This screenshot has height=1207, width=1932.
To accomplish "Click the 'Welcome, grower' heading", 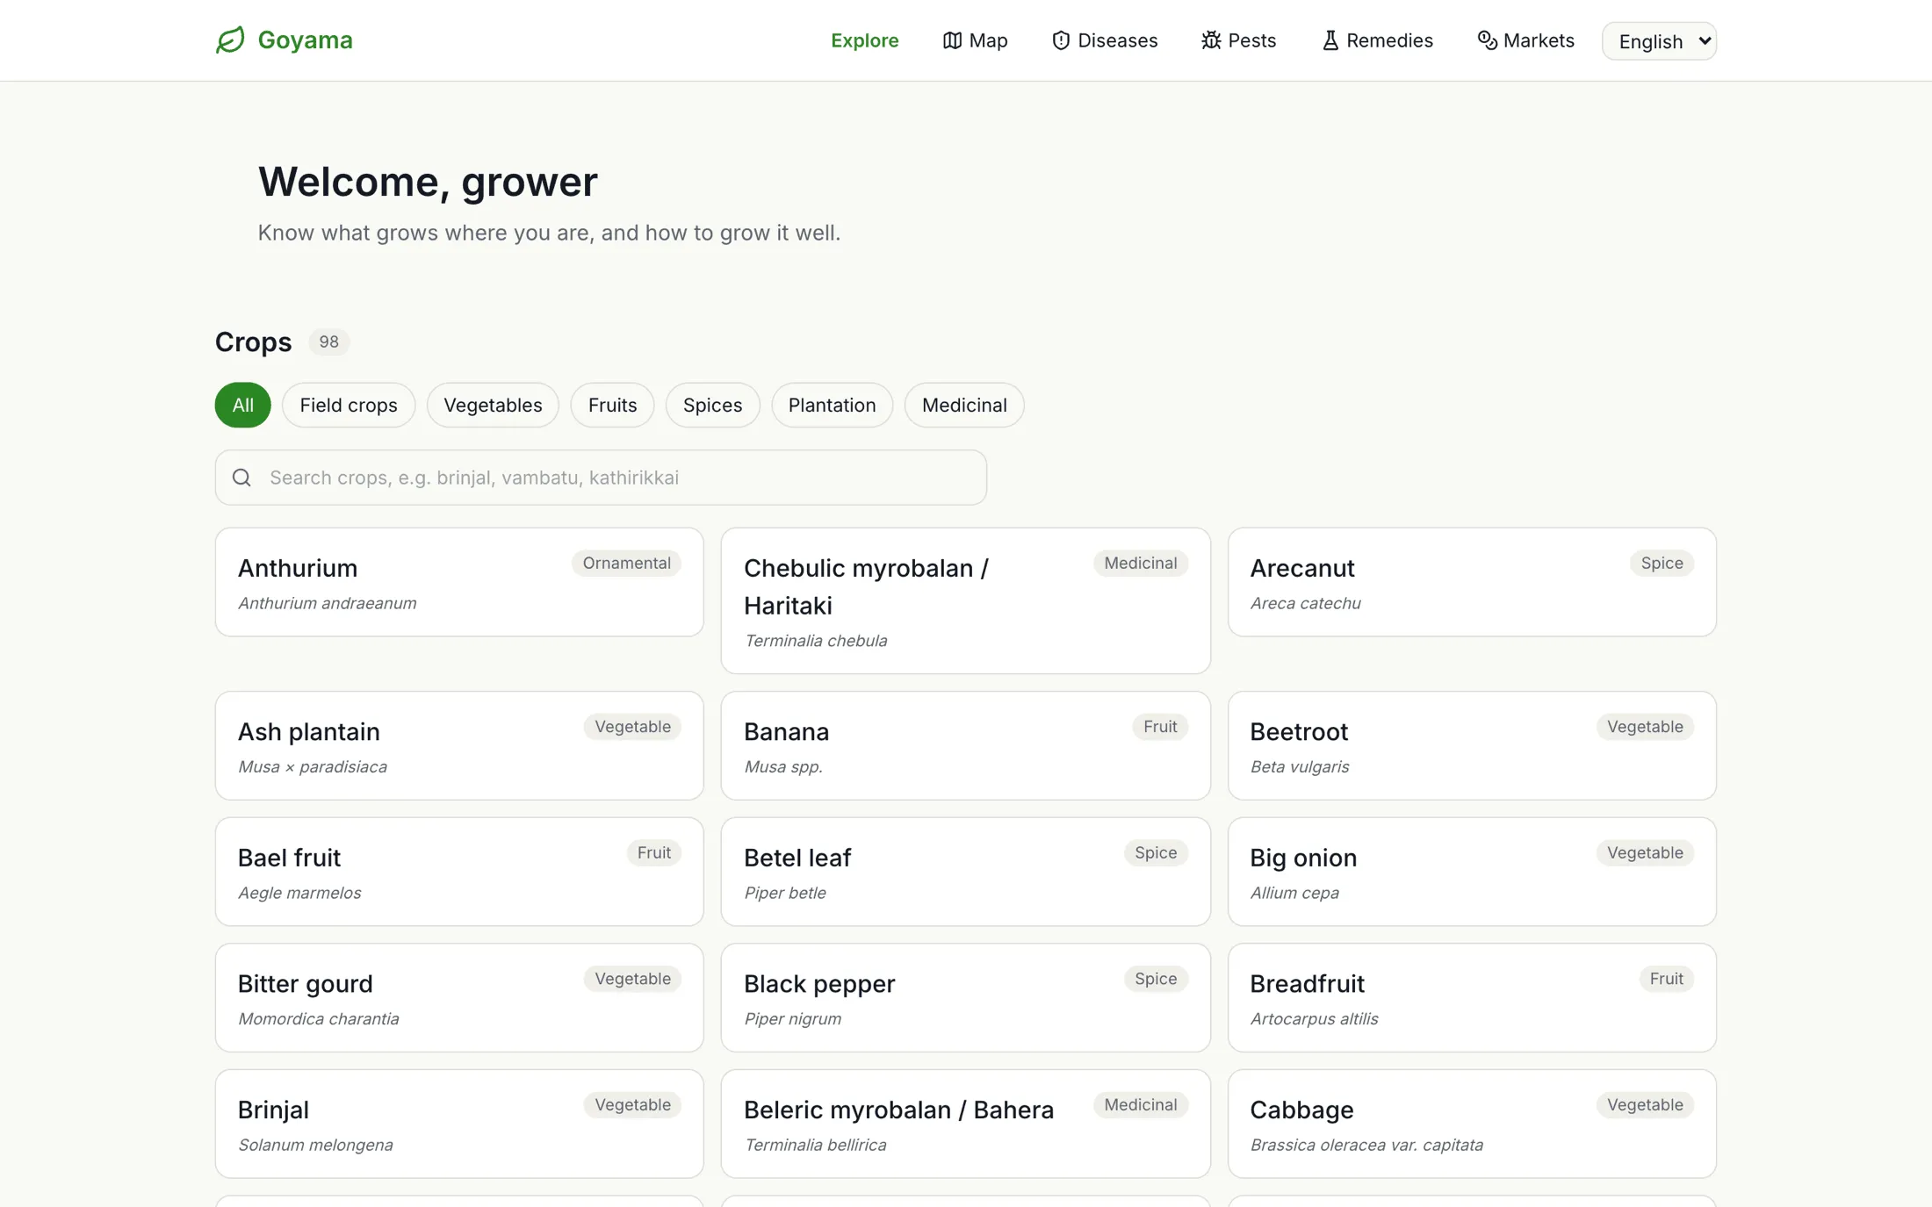I will [x=428, y=182].
